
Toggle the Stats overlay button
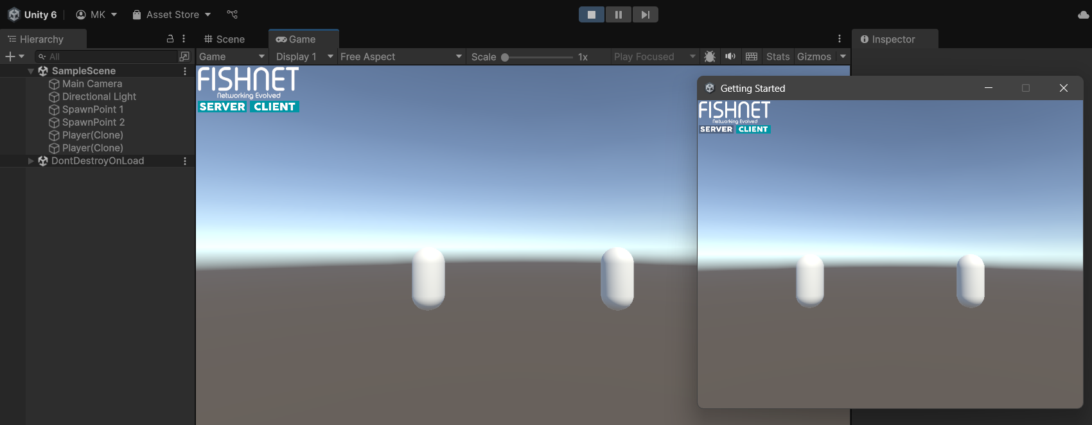point(778,56)
